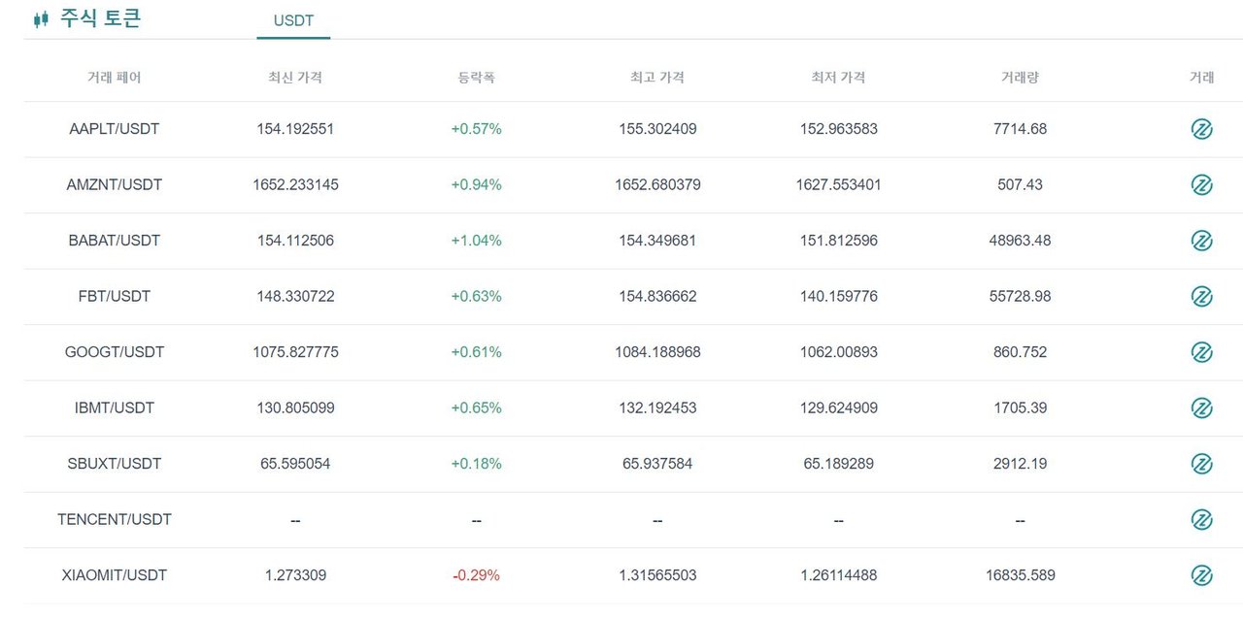The height and width of the screenshot is (619, 1243).
Task: Click volume value 7714.68
Action: (1020, 129)
